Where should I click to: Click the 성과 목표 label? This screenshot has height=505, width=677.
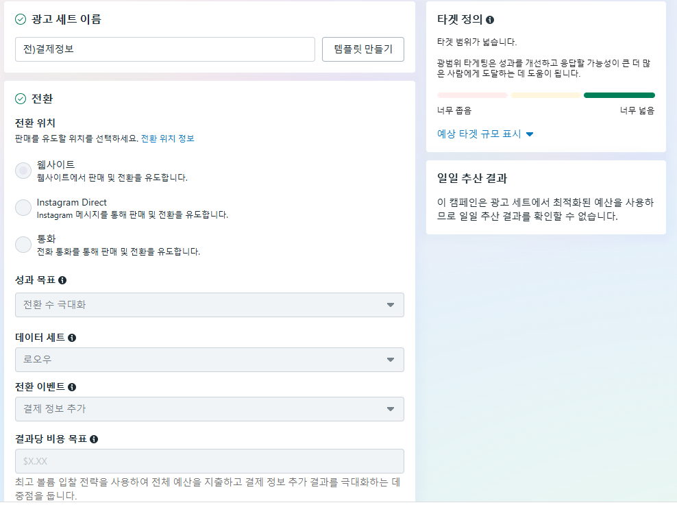35,280
